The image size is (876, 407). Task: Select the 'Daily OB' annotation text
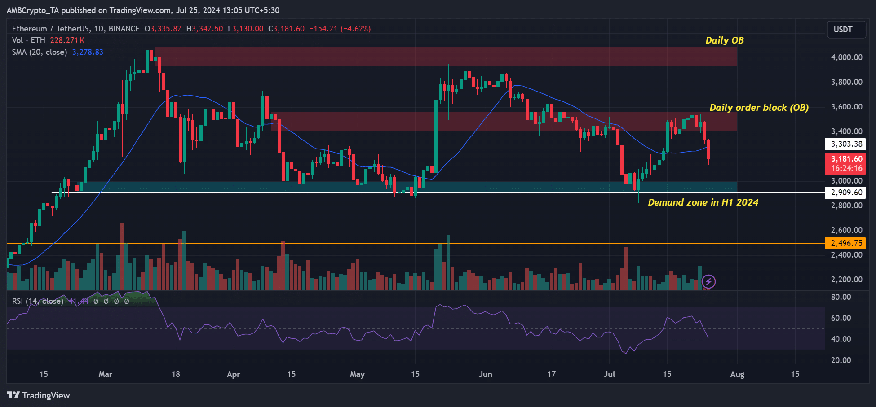pos(725,40)
